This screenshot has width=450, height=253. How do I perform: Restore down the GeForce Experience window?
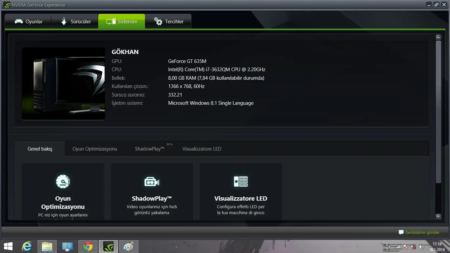click(x=436, y=5)
